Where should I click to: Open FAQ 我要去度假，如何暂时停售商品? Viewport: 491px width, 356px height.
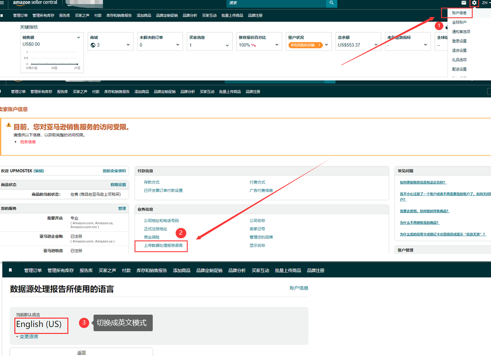[425, 211]
